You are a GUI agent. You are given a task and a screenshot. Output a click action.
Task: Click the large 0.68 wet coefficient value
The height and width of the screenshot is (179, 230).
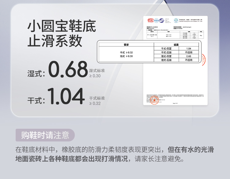click(x=68, y=69)
